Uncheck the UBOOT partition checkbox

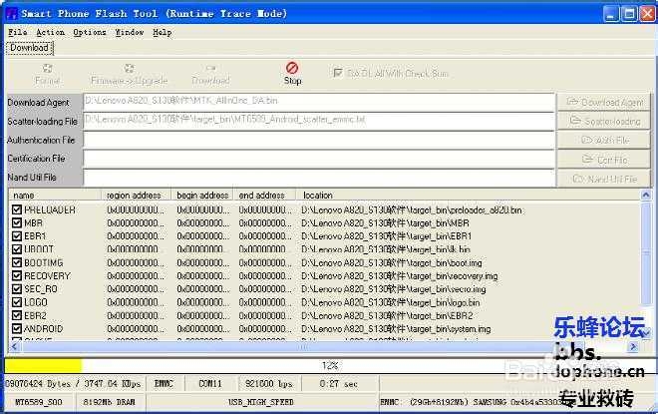click(x=17, y=249)
